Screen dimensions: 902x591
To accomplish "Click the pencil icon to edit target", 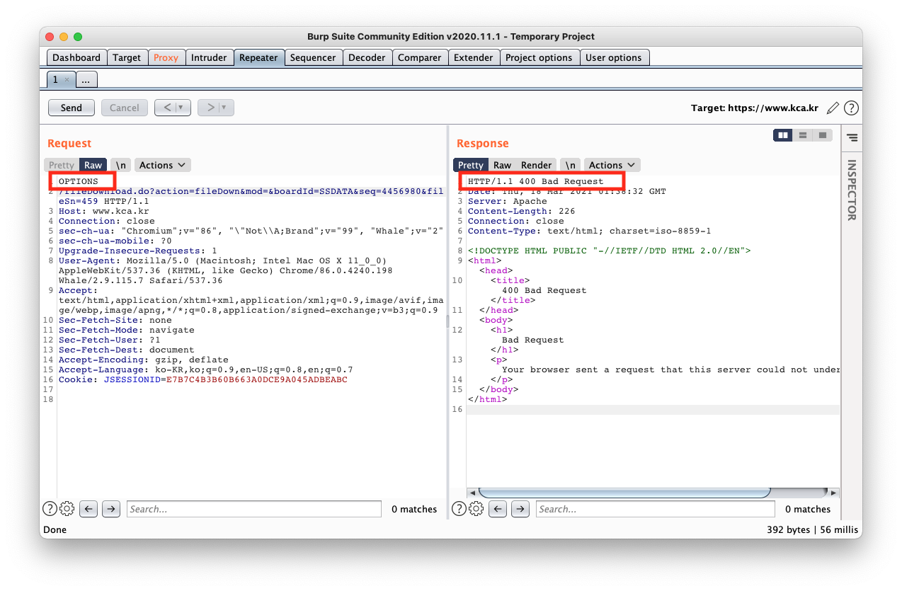I will coord(833,108).
